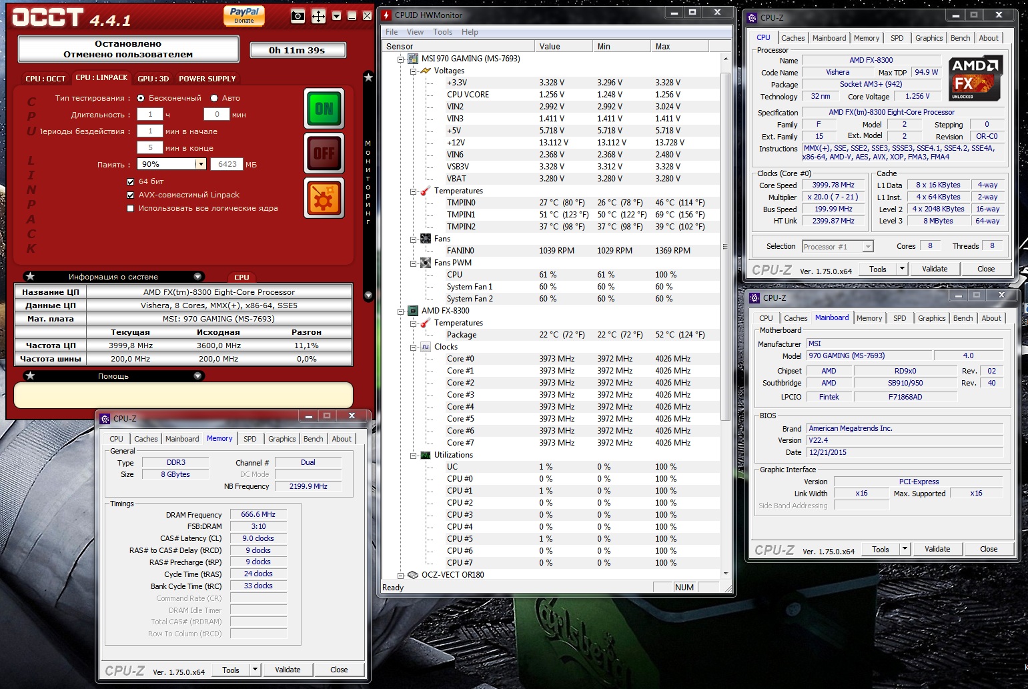Collapse the Voltages tree node

[414, 71]
